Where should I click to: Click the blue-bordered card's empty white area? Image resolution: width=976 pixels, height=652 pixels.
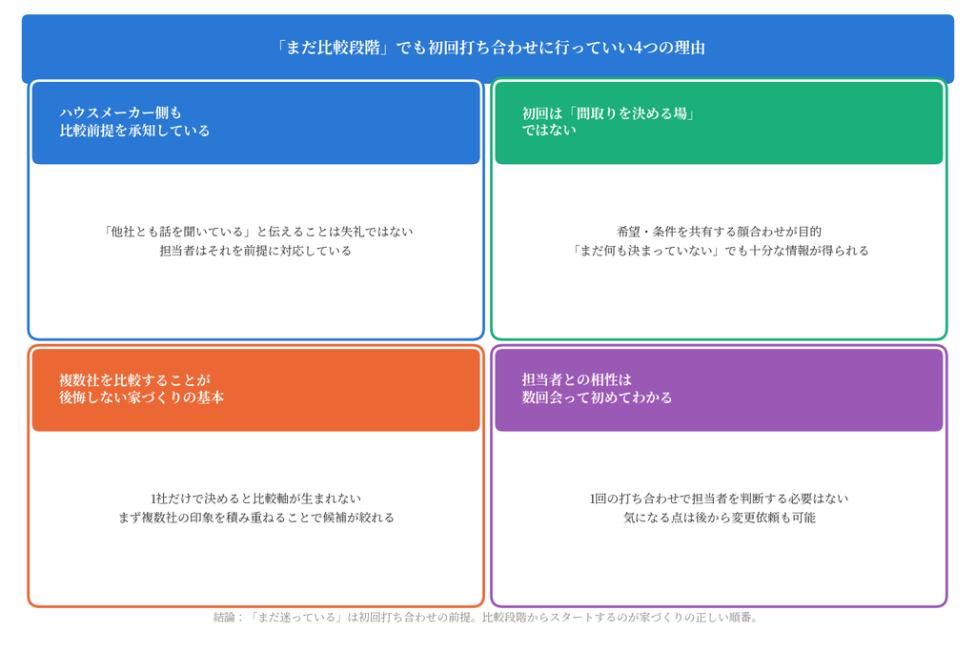tap(255, 299)
